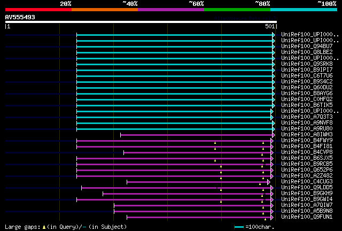The height and width of the screenshot is (231, 342).
Task: Click the purple alignment bar for Q9FUN1
Action: point(199,218)
